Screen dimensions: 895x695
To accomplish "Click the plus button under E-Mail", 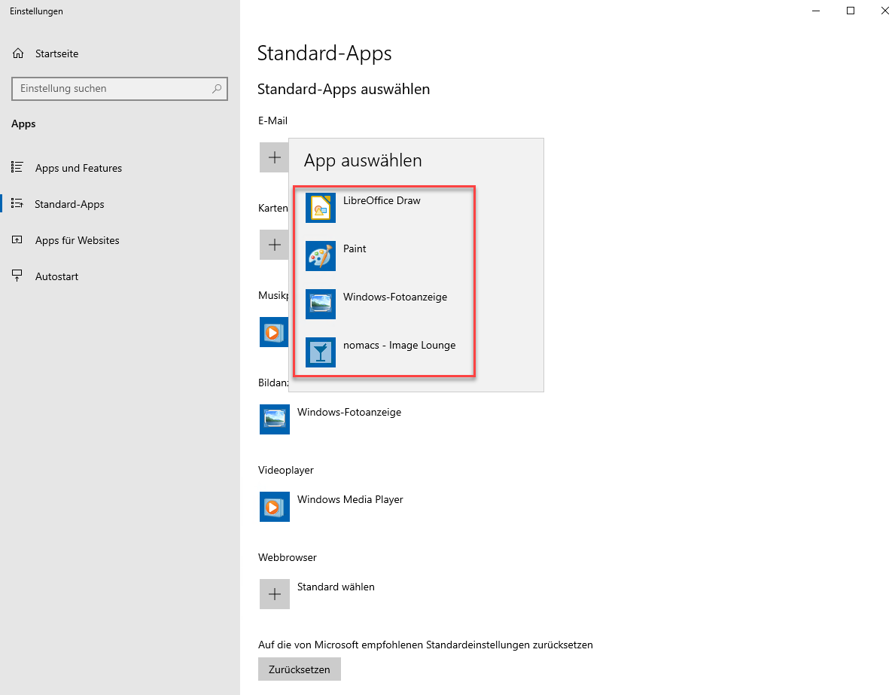I will [x=274, y=157].
